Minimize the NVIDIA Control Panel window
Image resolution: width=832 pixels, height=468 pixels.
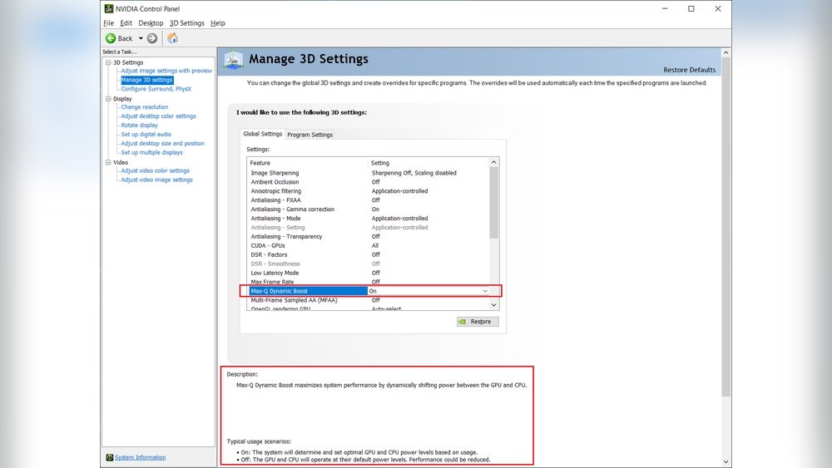[665, 8]
